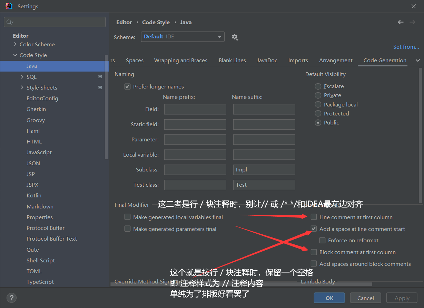Switch to the Imports tab
Screen dimensions: 424x308
[298, 60]
